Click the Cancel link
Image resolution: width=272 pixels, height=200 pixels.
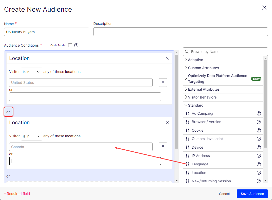[224, 194]
